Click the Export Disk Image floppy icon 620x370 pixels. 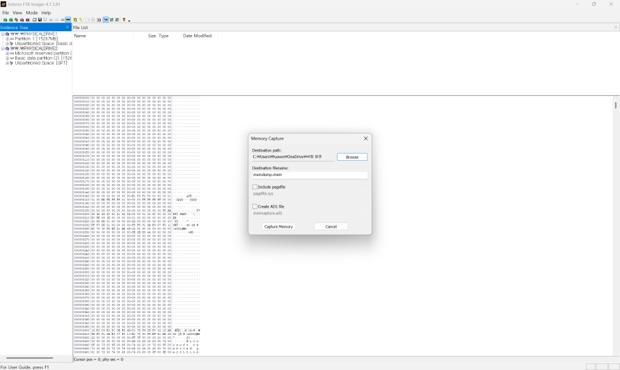40,20
